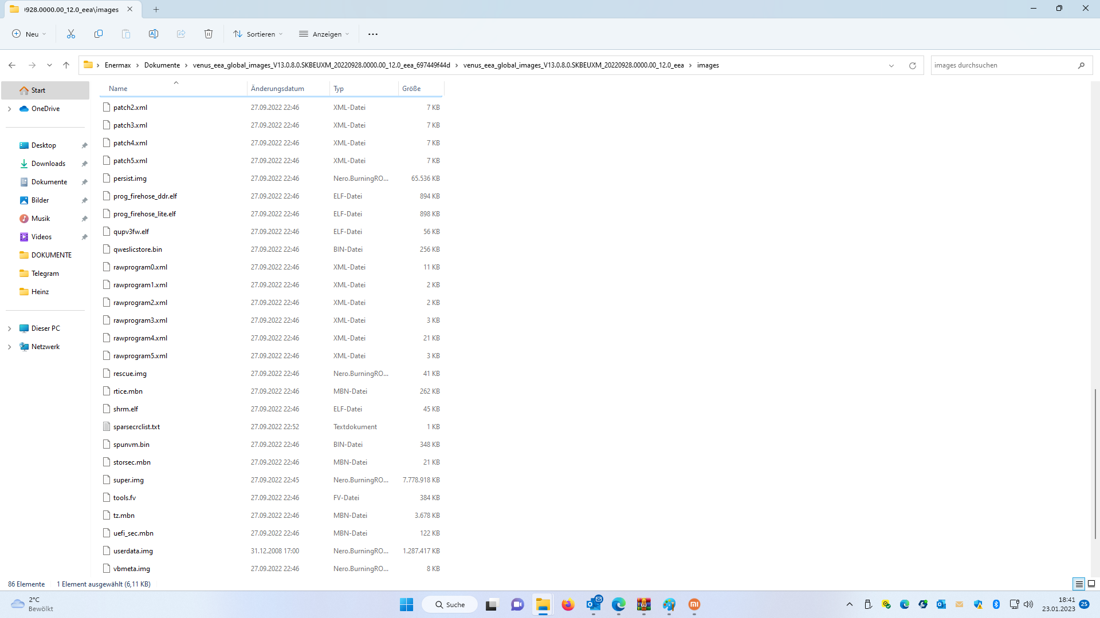Click the Cut scissors icon
The height and width of the screenshot is (618, 1100).
point(71,34)
